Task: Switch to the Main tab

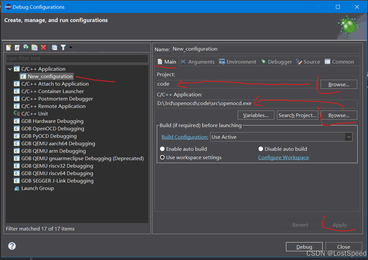Action: (167, 62)
